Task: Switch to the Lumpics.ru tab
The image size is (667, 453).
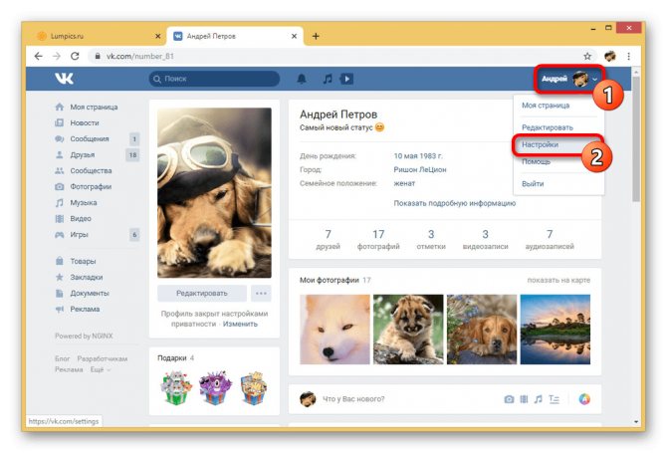Action: (x=96, y=36)
